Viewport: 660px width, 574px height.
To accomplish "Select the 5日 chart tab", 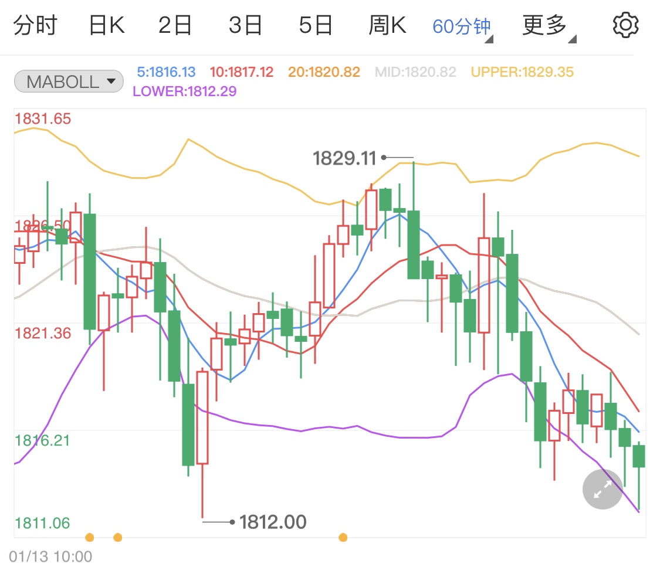I will 316,26.
